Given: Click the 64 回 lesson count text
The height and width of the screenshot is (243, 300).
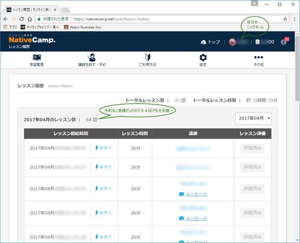Looking at the screenshot, I should pos(91,120).
